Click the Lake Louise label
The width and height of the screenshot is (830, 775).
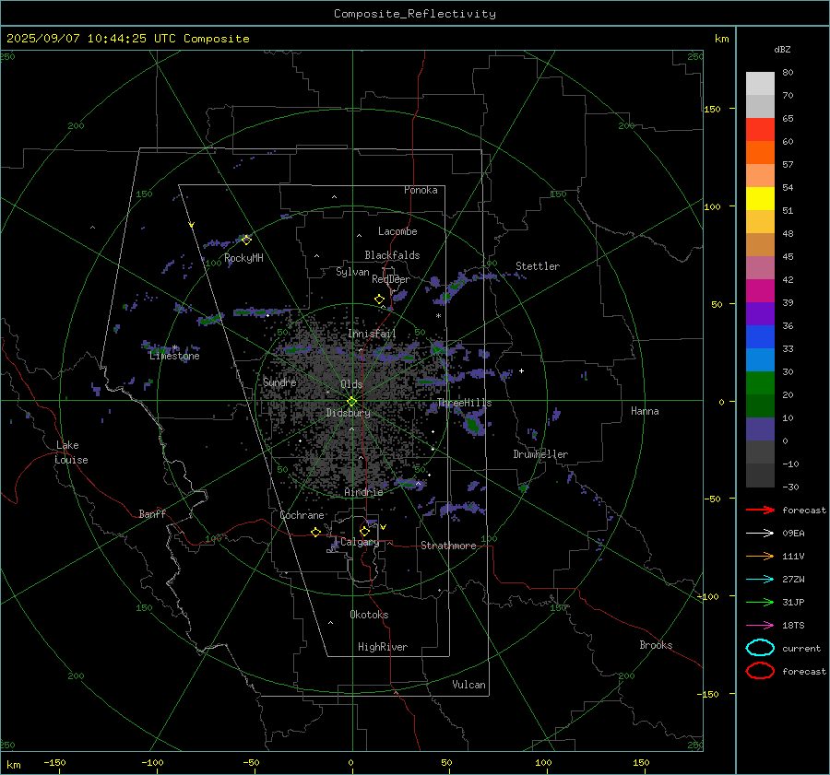pos(71,452)
